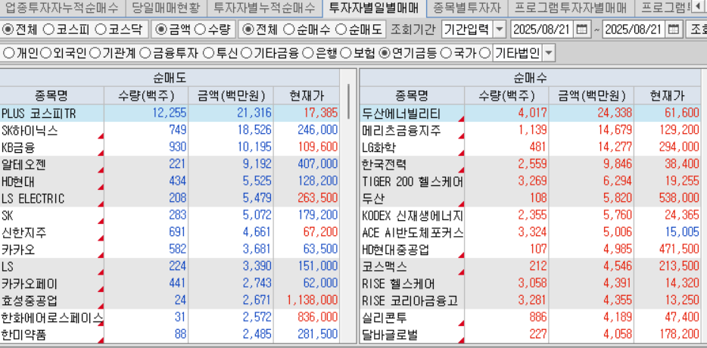
Task: Select 메리츠금융지주 stock row
Action: (530, 130)
